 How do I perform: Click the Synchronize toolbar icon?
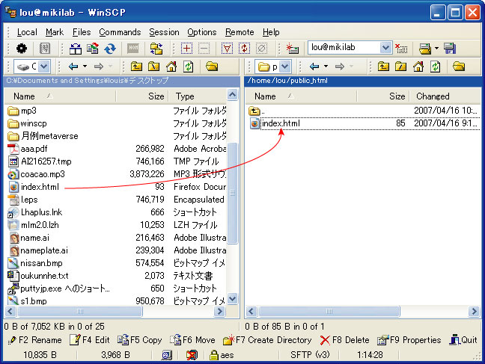[93, 49]
